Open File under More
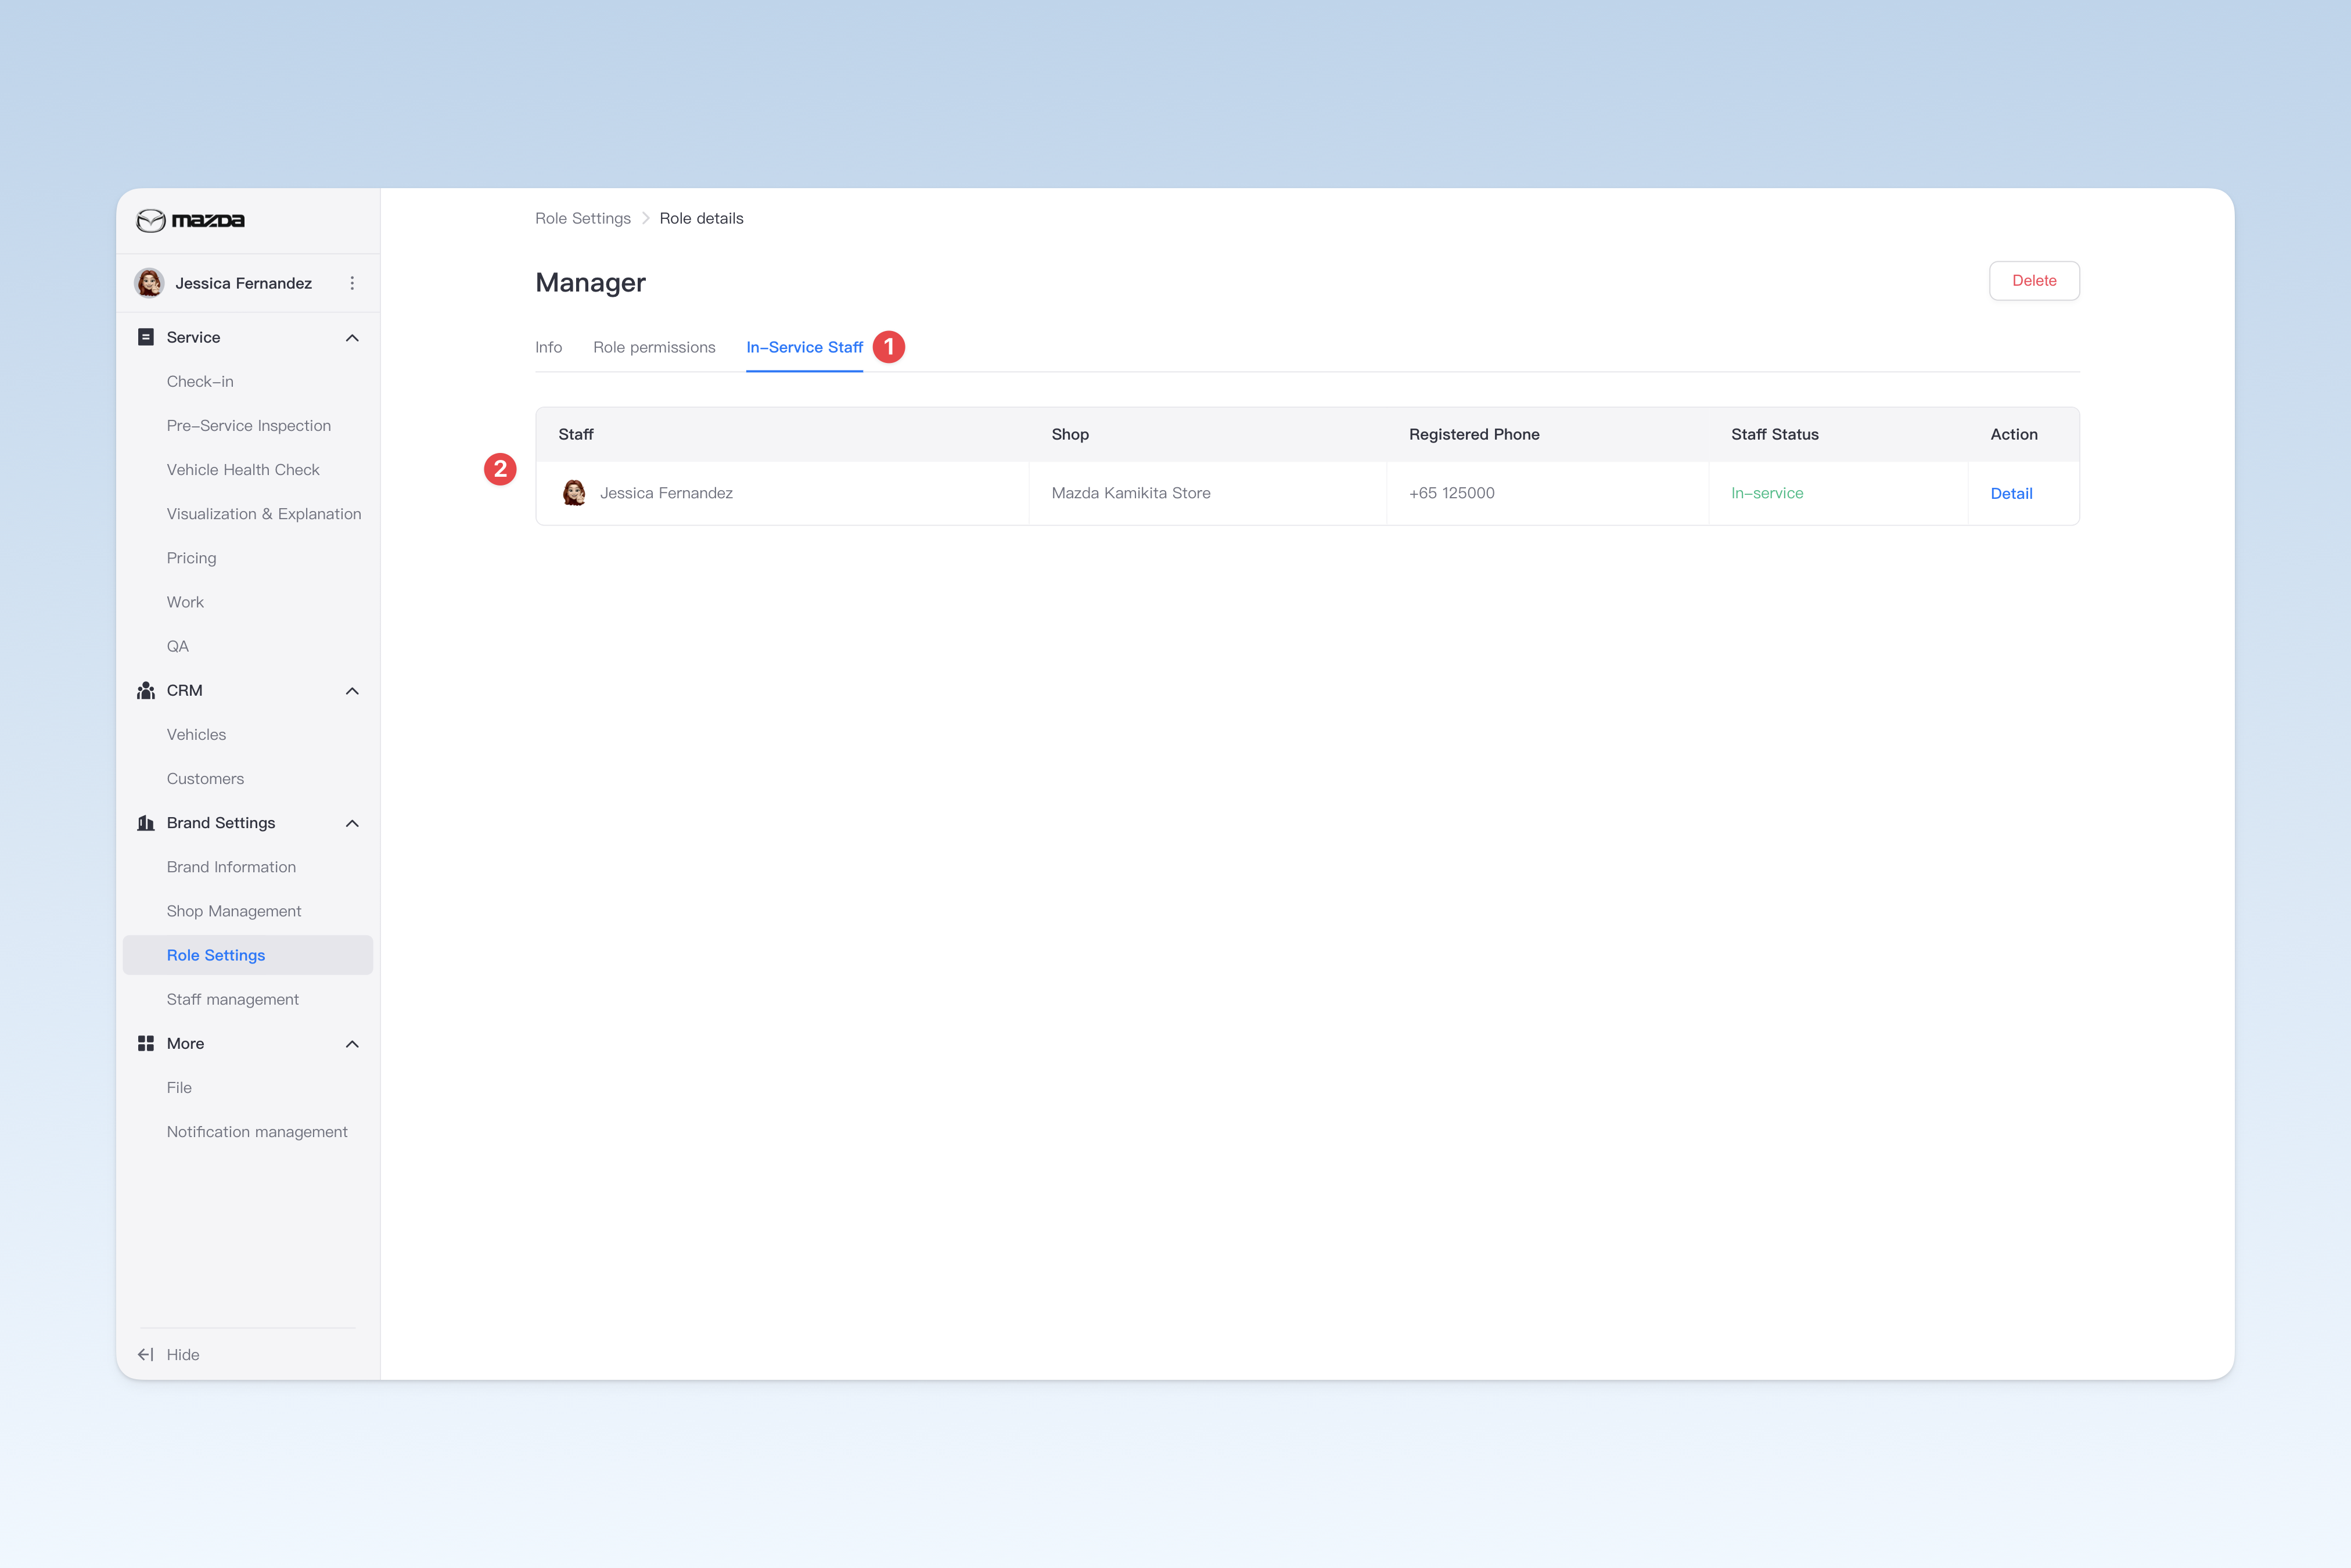The width and height of the screenshot is (2351, 1568). coord(179,1087)
